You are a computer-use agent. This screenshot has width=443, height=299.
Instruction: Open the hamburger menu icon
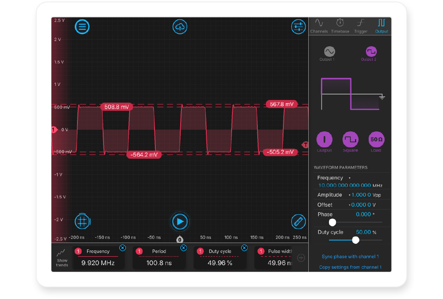pos(82,27)
